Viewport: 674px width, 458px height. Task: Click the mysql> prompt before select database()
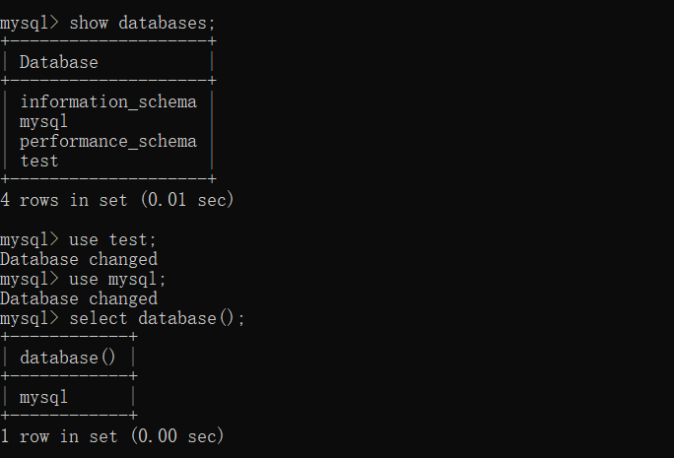(30, 318)
